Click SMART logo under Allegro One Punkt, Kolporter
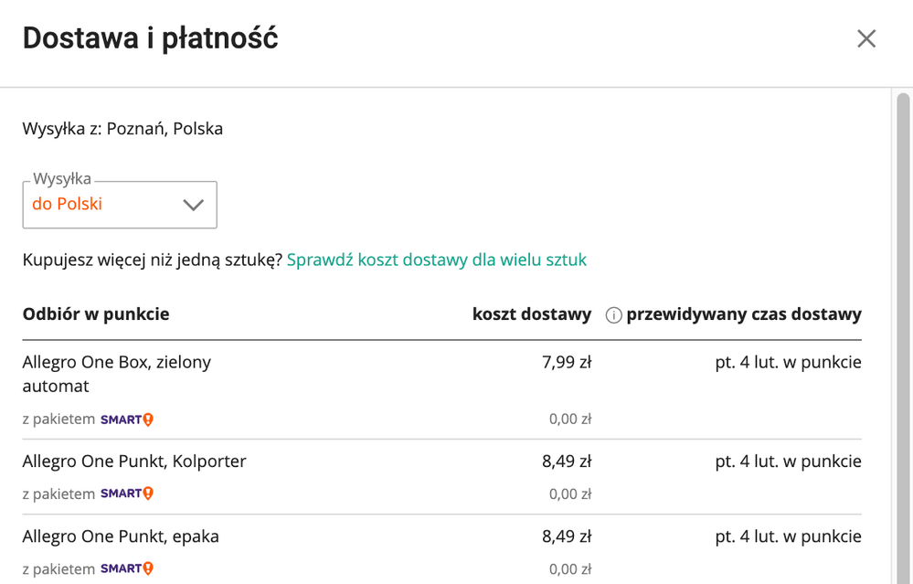 tap(127, 494)
